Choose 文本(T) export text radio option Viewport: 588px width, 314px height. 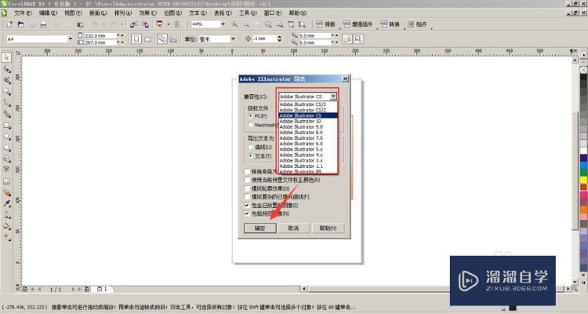click(251, 156)
